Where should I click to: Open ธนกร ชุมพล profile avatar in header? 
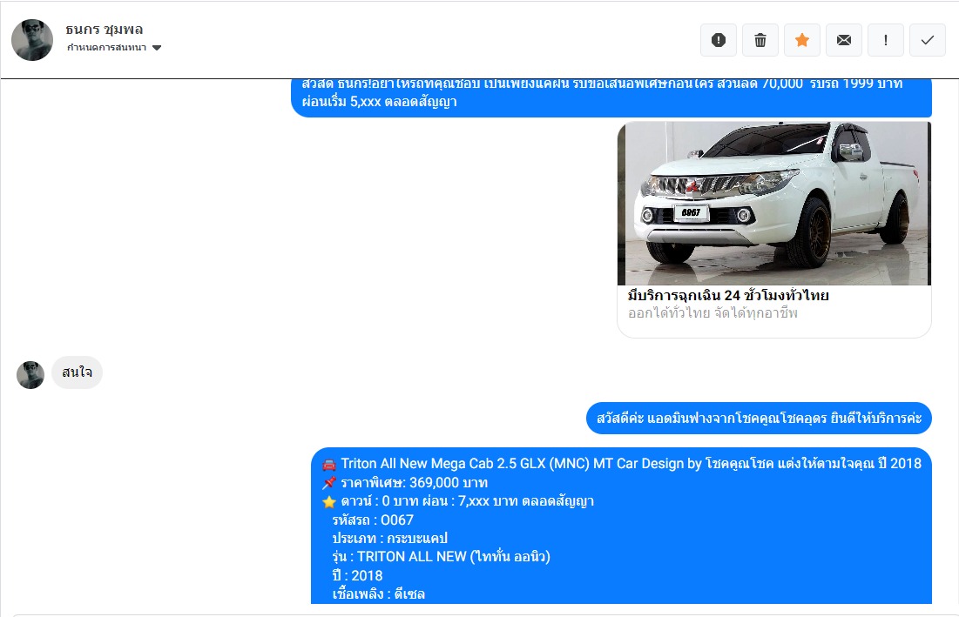(x=32, y=40)
